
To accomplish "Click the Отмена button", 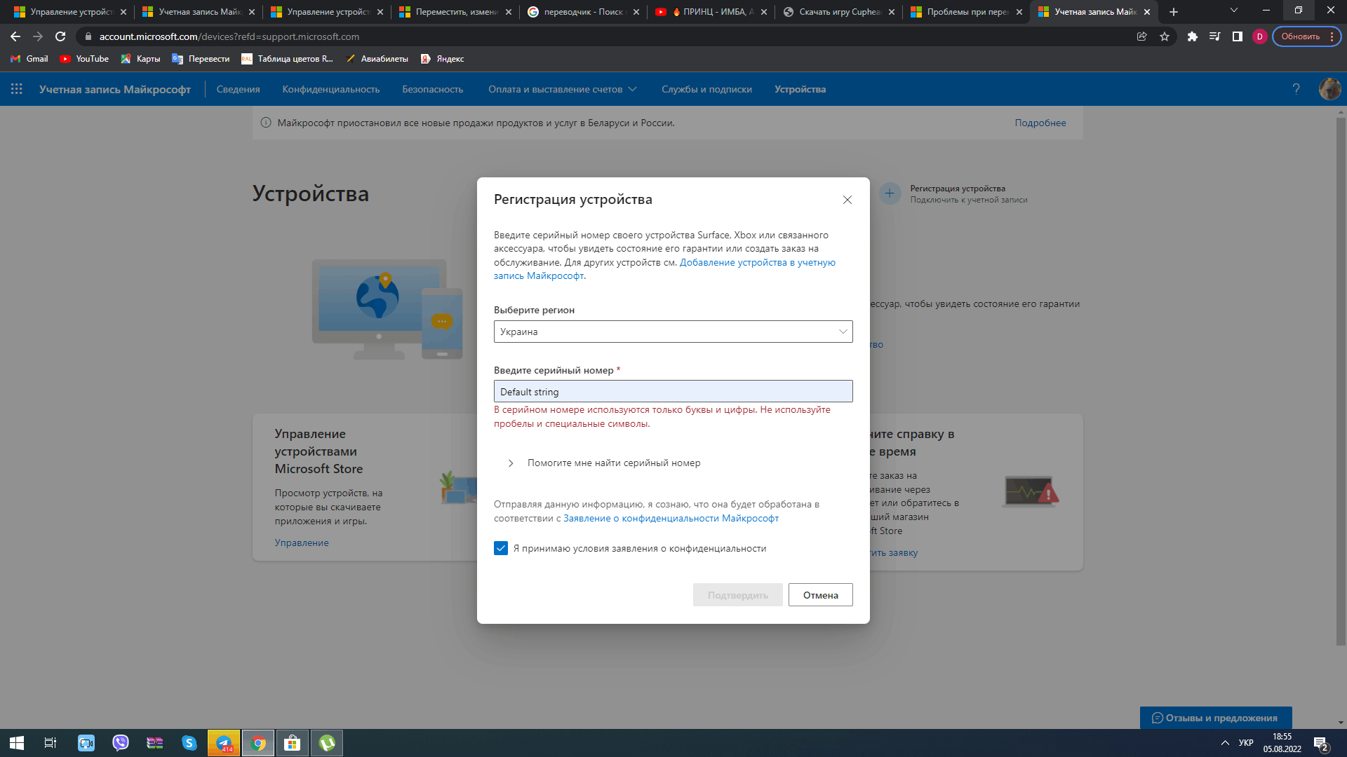I will point(820,595).
